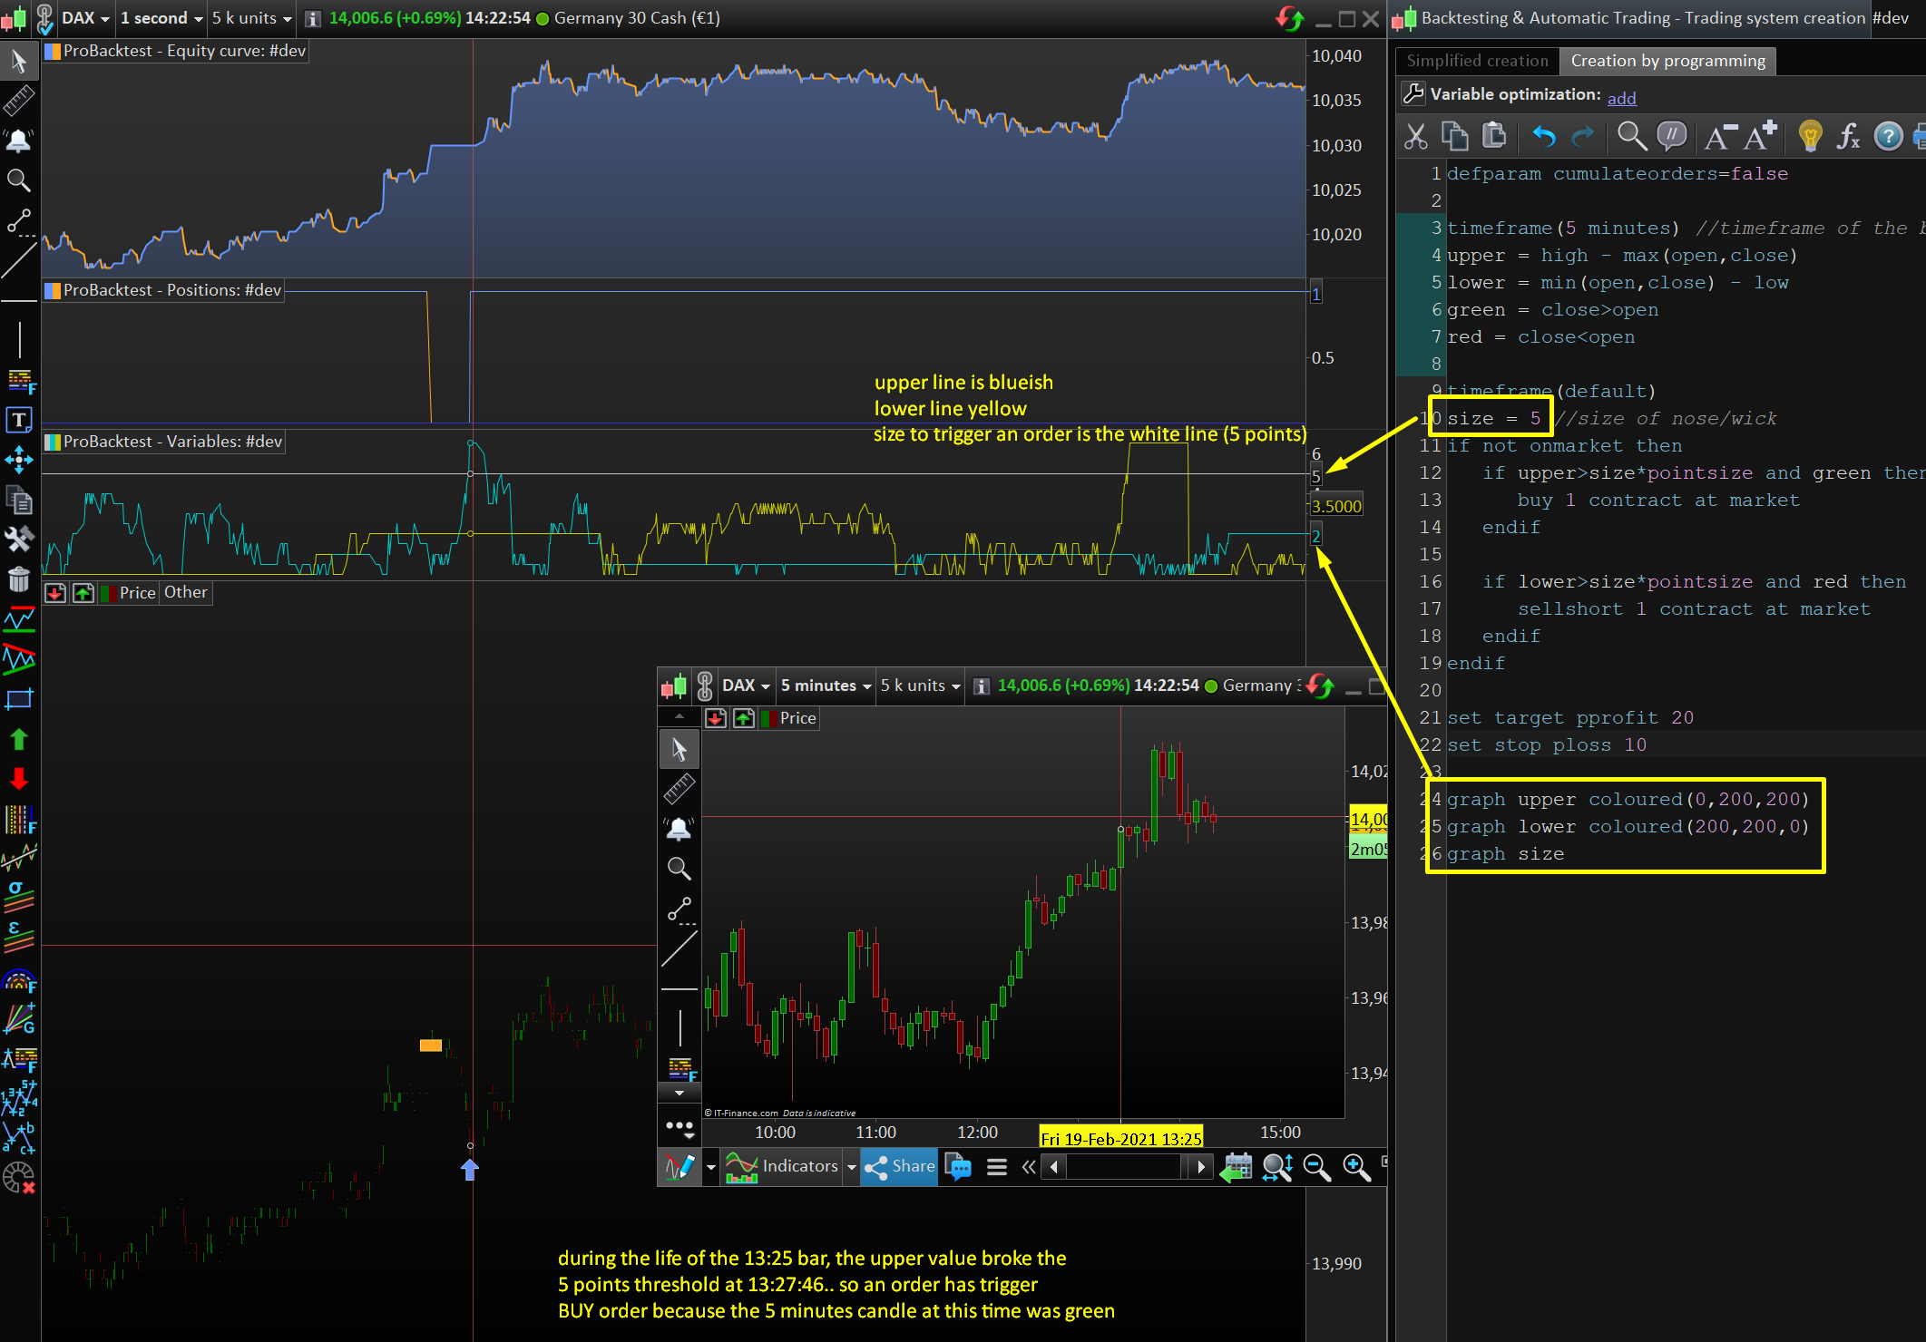The width and height of the screenshot is (1926, 1342).
Task: Switch to Simplified creation tab
Action: pyautogui.click(x=1477, y=61)
